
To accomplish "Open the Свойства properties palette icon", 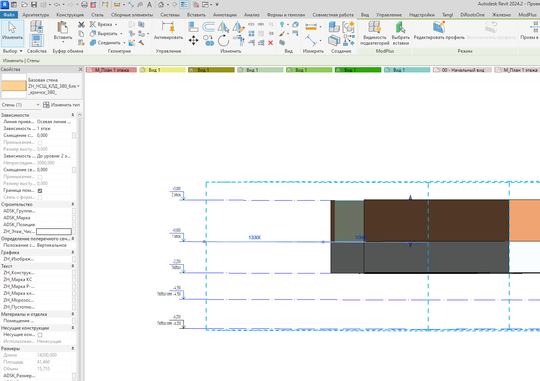I will click(x=37, y=41).
